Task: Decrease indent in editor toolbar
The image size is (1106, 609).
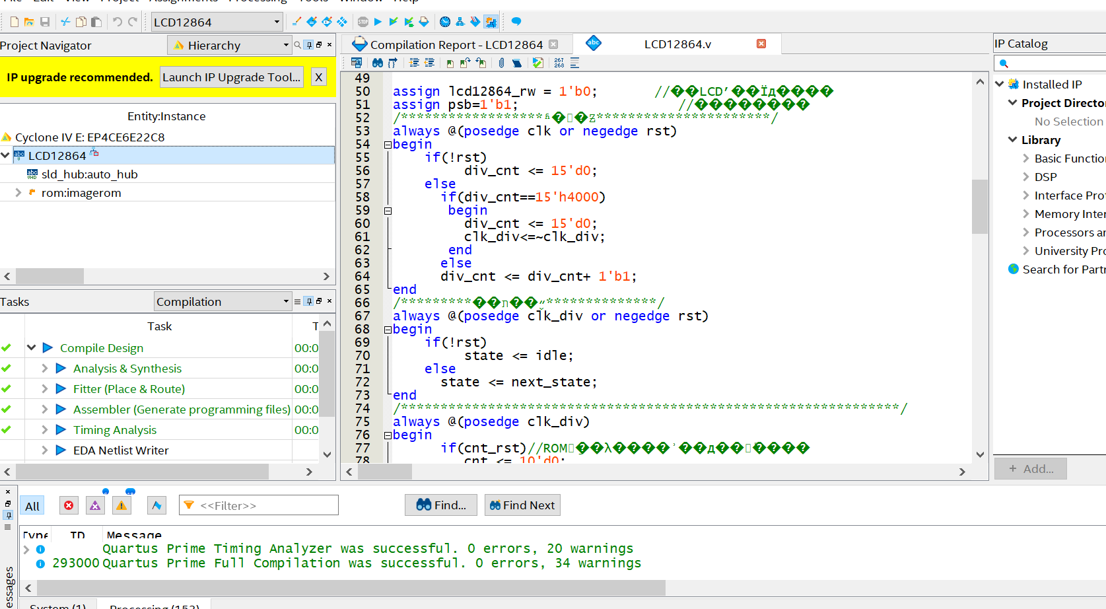Action: (x=429, y=63)
